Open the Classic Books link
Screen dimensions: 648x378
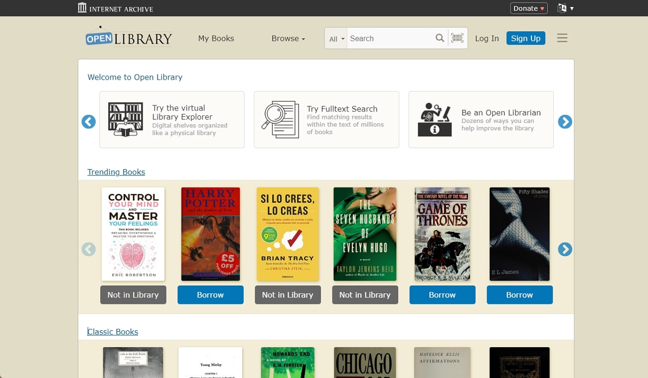[113, 332]
